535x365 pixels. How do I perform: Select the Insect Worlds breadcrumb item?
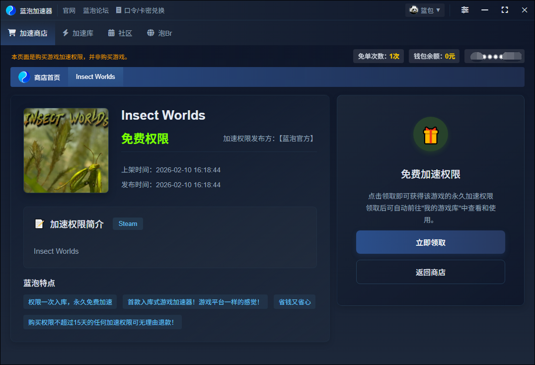tap(95, 77)
